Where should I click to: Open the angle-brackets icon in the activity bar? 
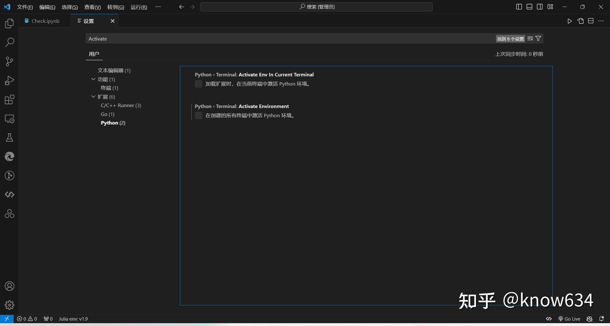[x=10, y=195]
